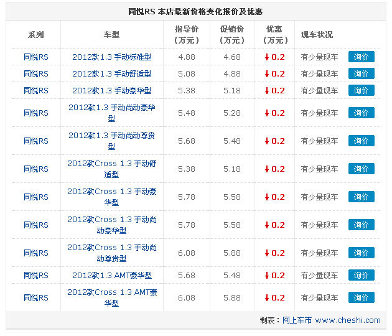Click the 4.88 guide price of 手动标准型
Image resolution: width=392 pixels, height=336 pixels.
coord(187,57)
